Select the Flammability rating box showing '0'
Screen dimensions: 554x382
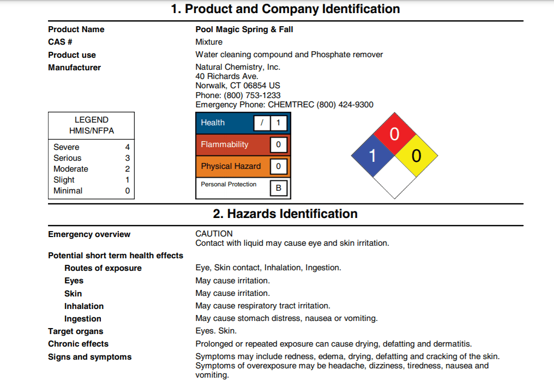click(279, 145)
